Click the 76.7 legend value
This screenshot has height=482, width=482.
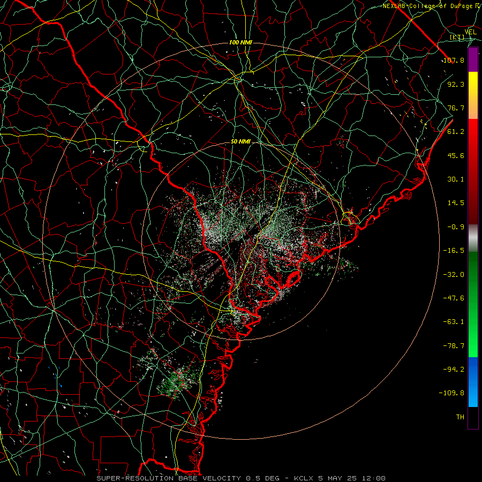456,108
